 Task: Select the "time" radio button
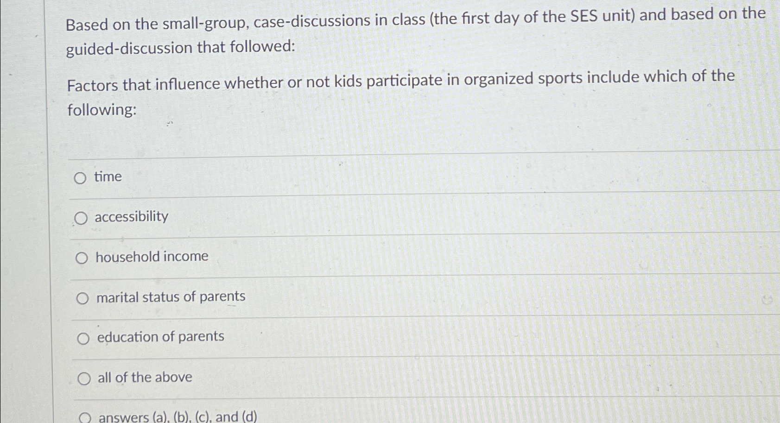82,177
